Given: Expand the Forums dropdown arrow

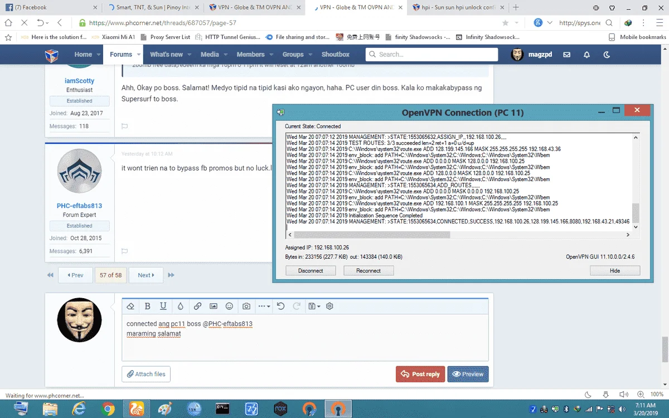Looking at the screenshot, I should tap(138, 55).
